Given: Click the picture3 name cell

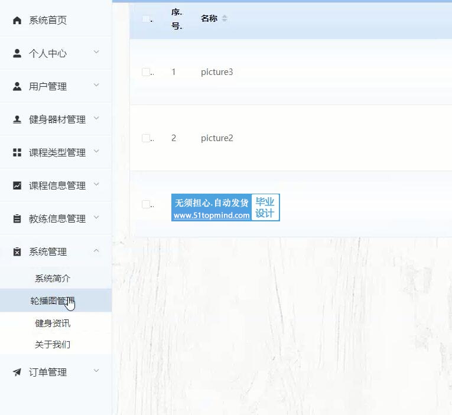Looking at the screenshot, I should click(x=217, y=72).
